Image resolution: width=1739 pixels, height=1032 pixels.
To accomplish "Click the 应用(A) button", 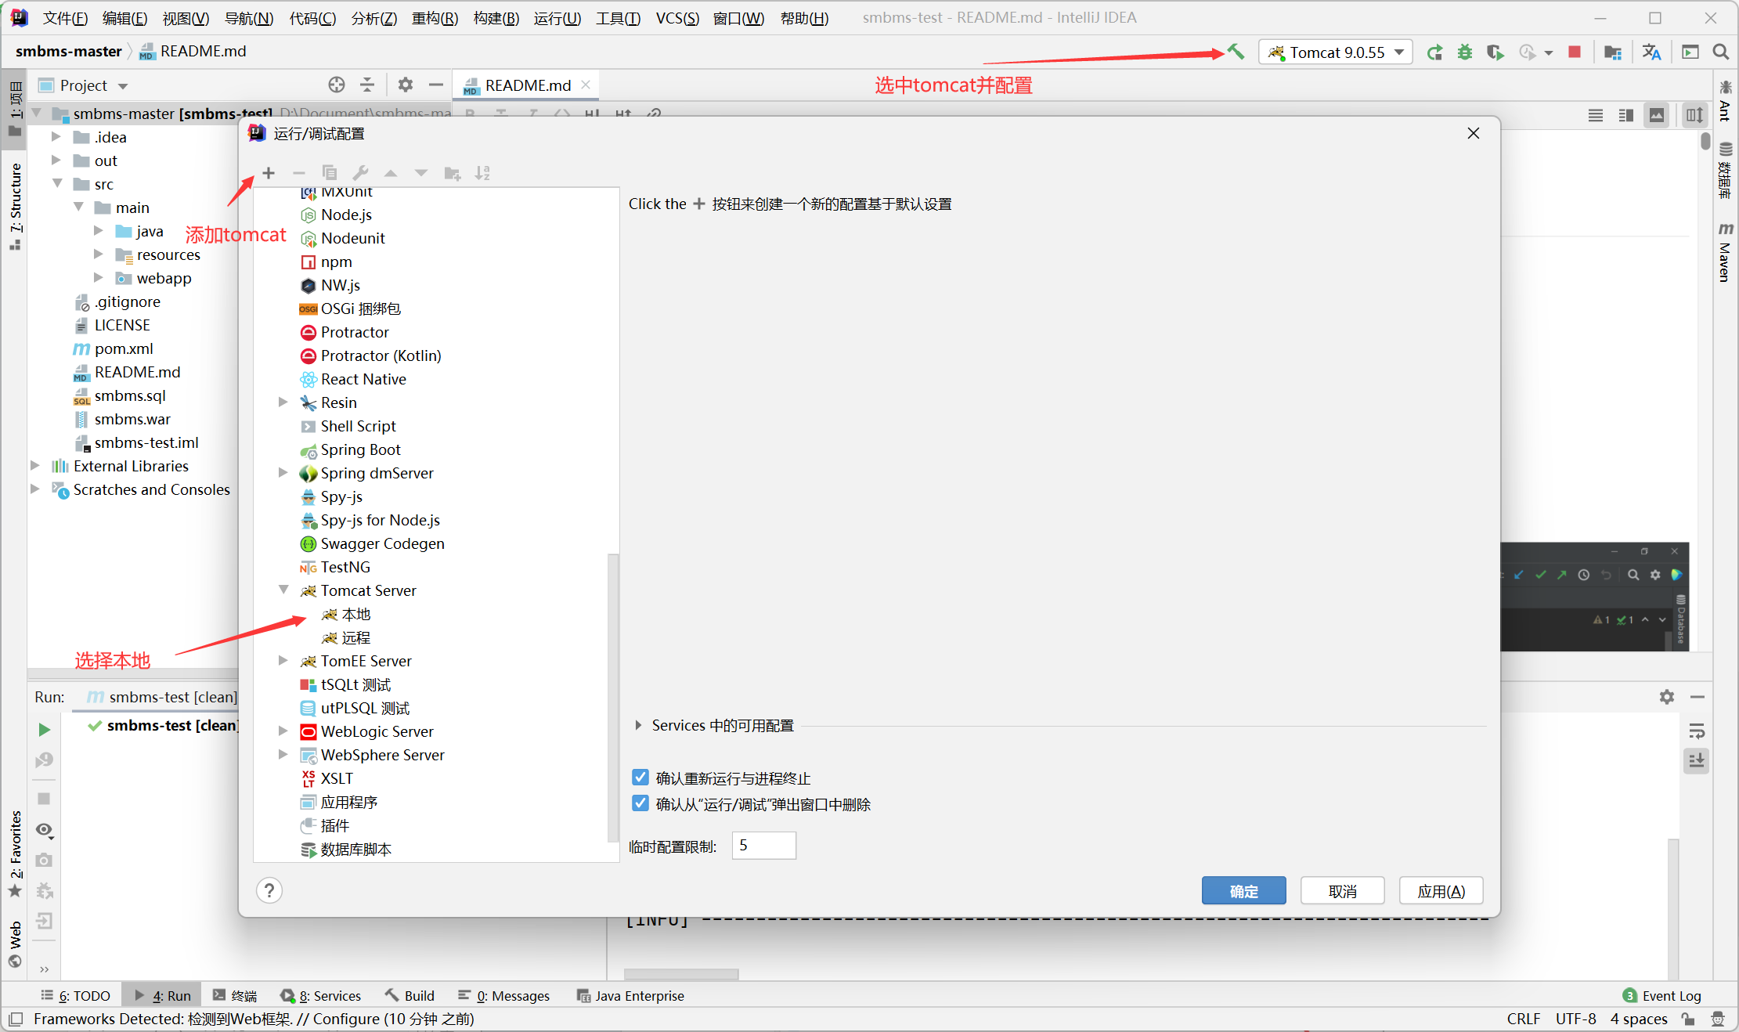I will point(1441,891).
